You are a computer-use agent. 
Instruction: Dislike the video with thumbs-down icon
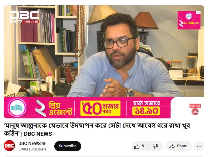[155, 146]
